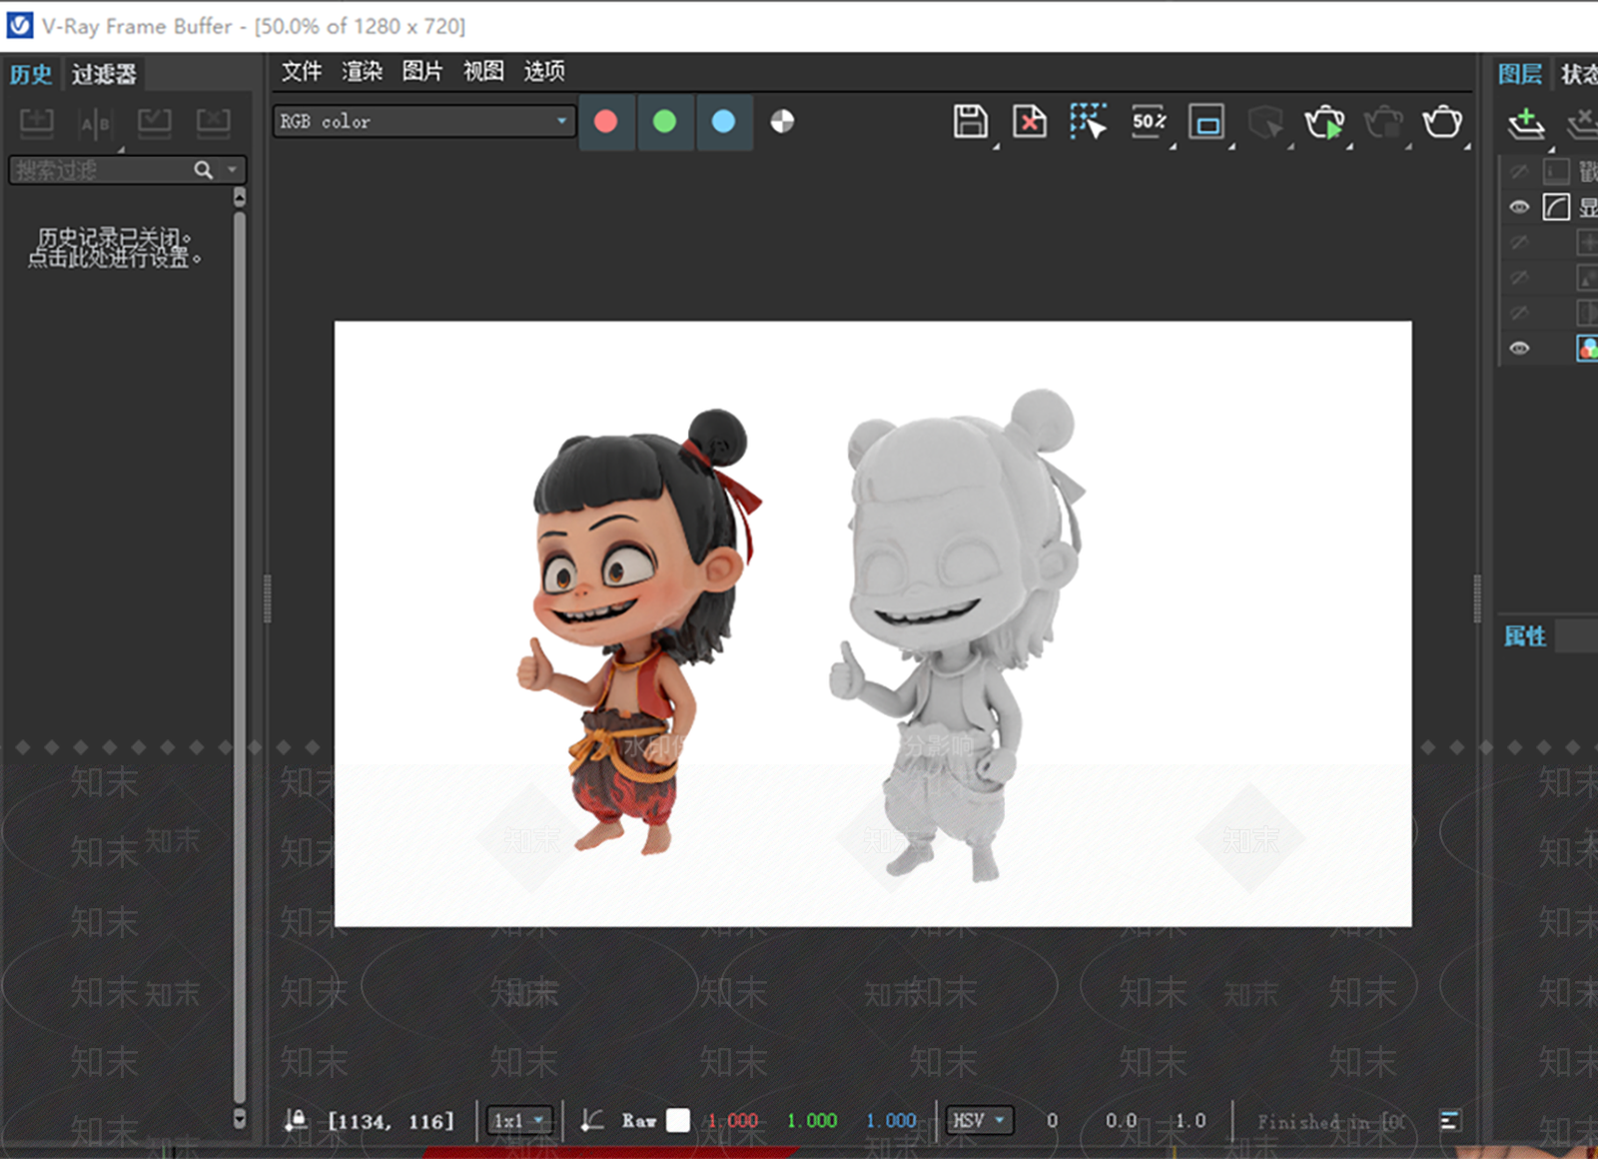Toggle blue channel display
The height and width of the screenshot is (1159, 1598).
click(723, 122)
